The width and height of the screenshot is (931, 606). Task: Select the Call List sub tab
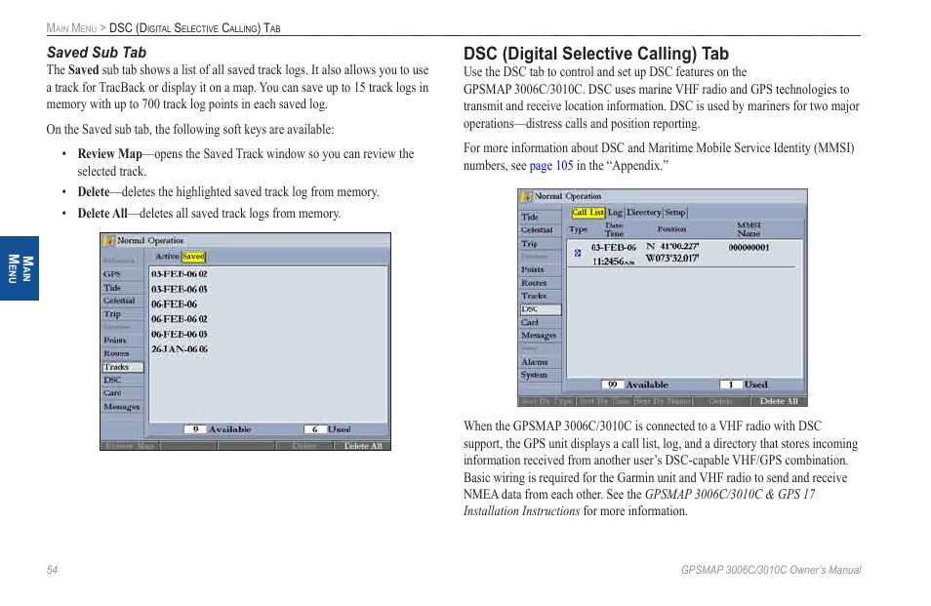(587, 213)
